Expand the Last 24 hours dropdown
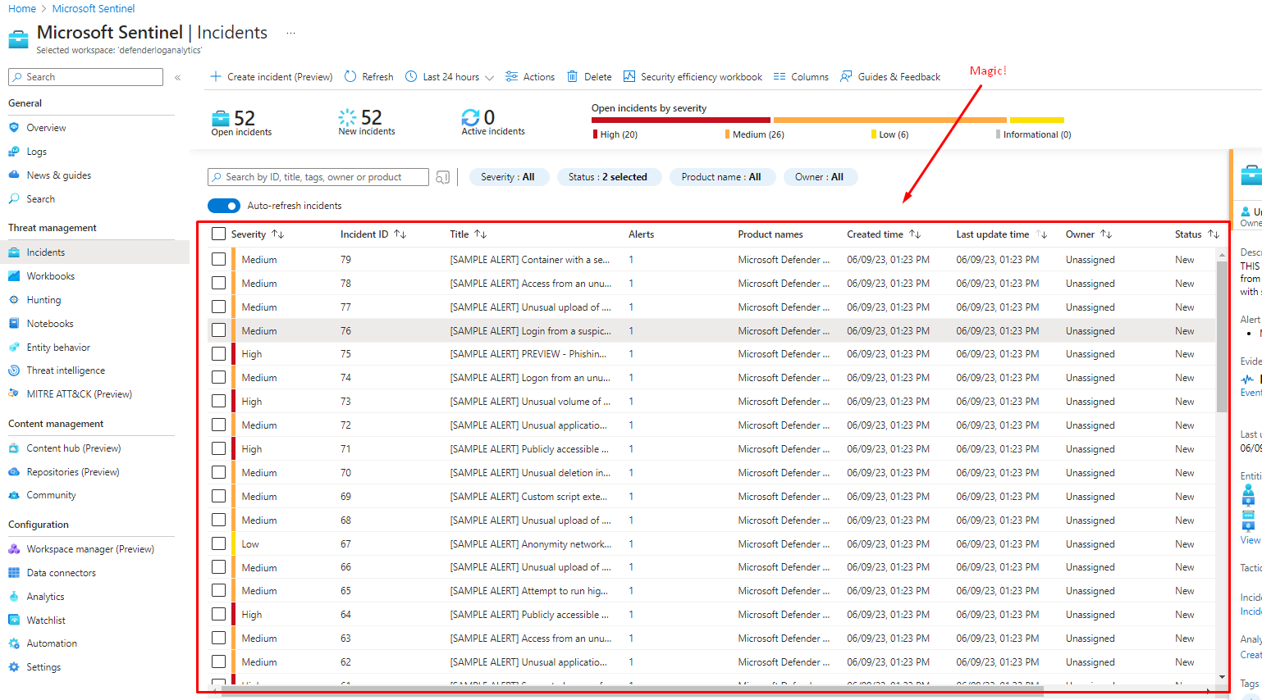1262x700 pixels. (x=489, y=77)
